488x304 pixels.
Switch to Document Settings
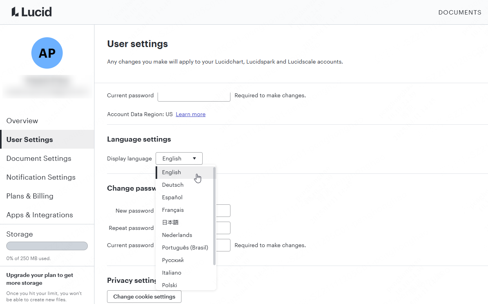coord(38,158)
